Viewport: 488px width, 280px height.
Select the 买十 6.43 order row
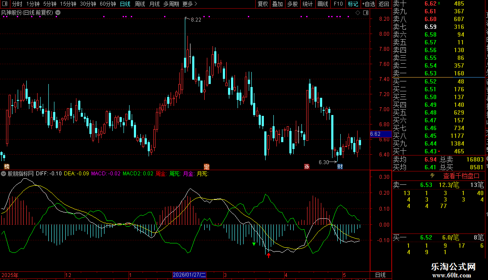[x=438, y=151]
